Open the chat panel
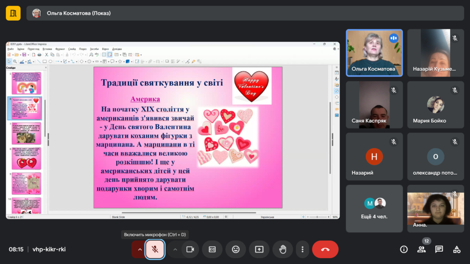This screenshot has width=470, height=264. [439, 249]
